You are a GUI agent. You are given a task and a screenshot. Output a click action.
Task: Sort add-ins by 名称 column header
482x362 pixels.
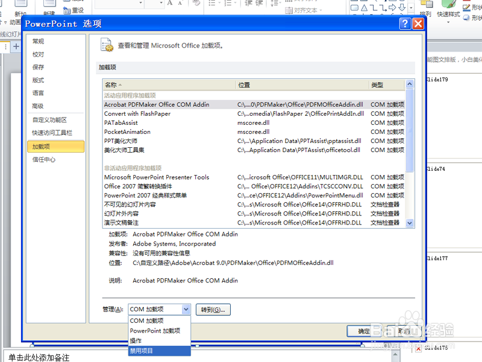point(169,84)
